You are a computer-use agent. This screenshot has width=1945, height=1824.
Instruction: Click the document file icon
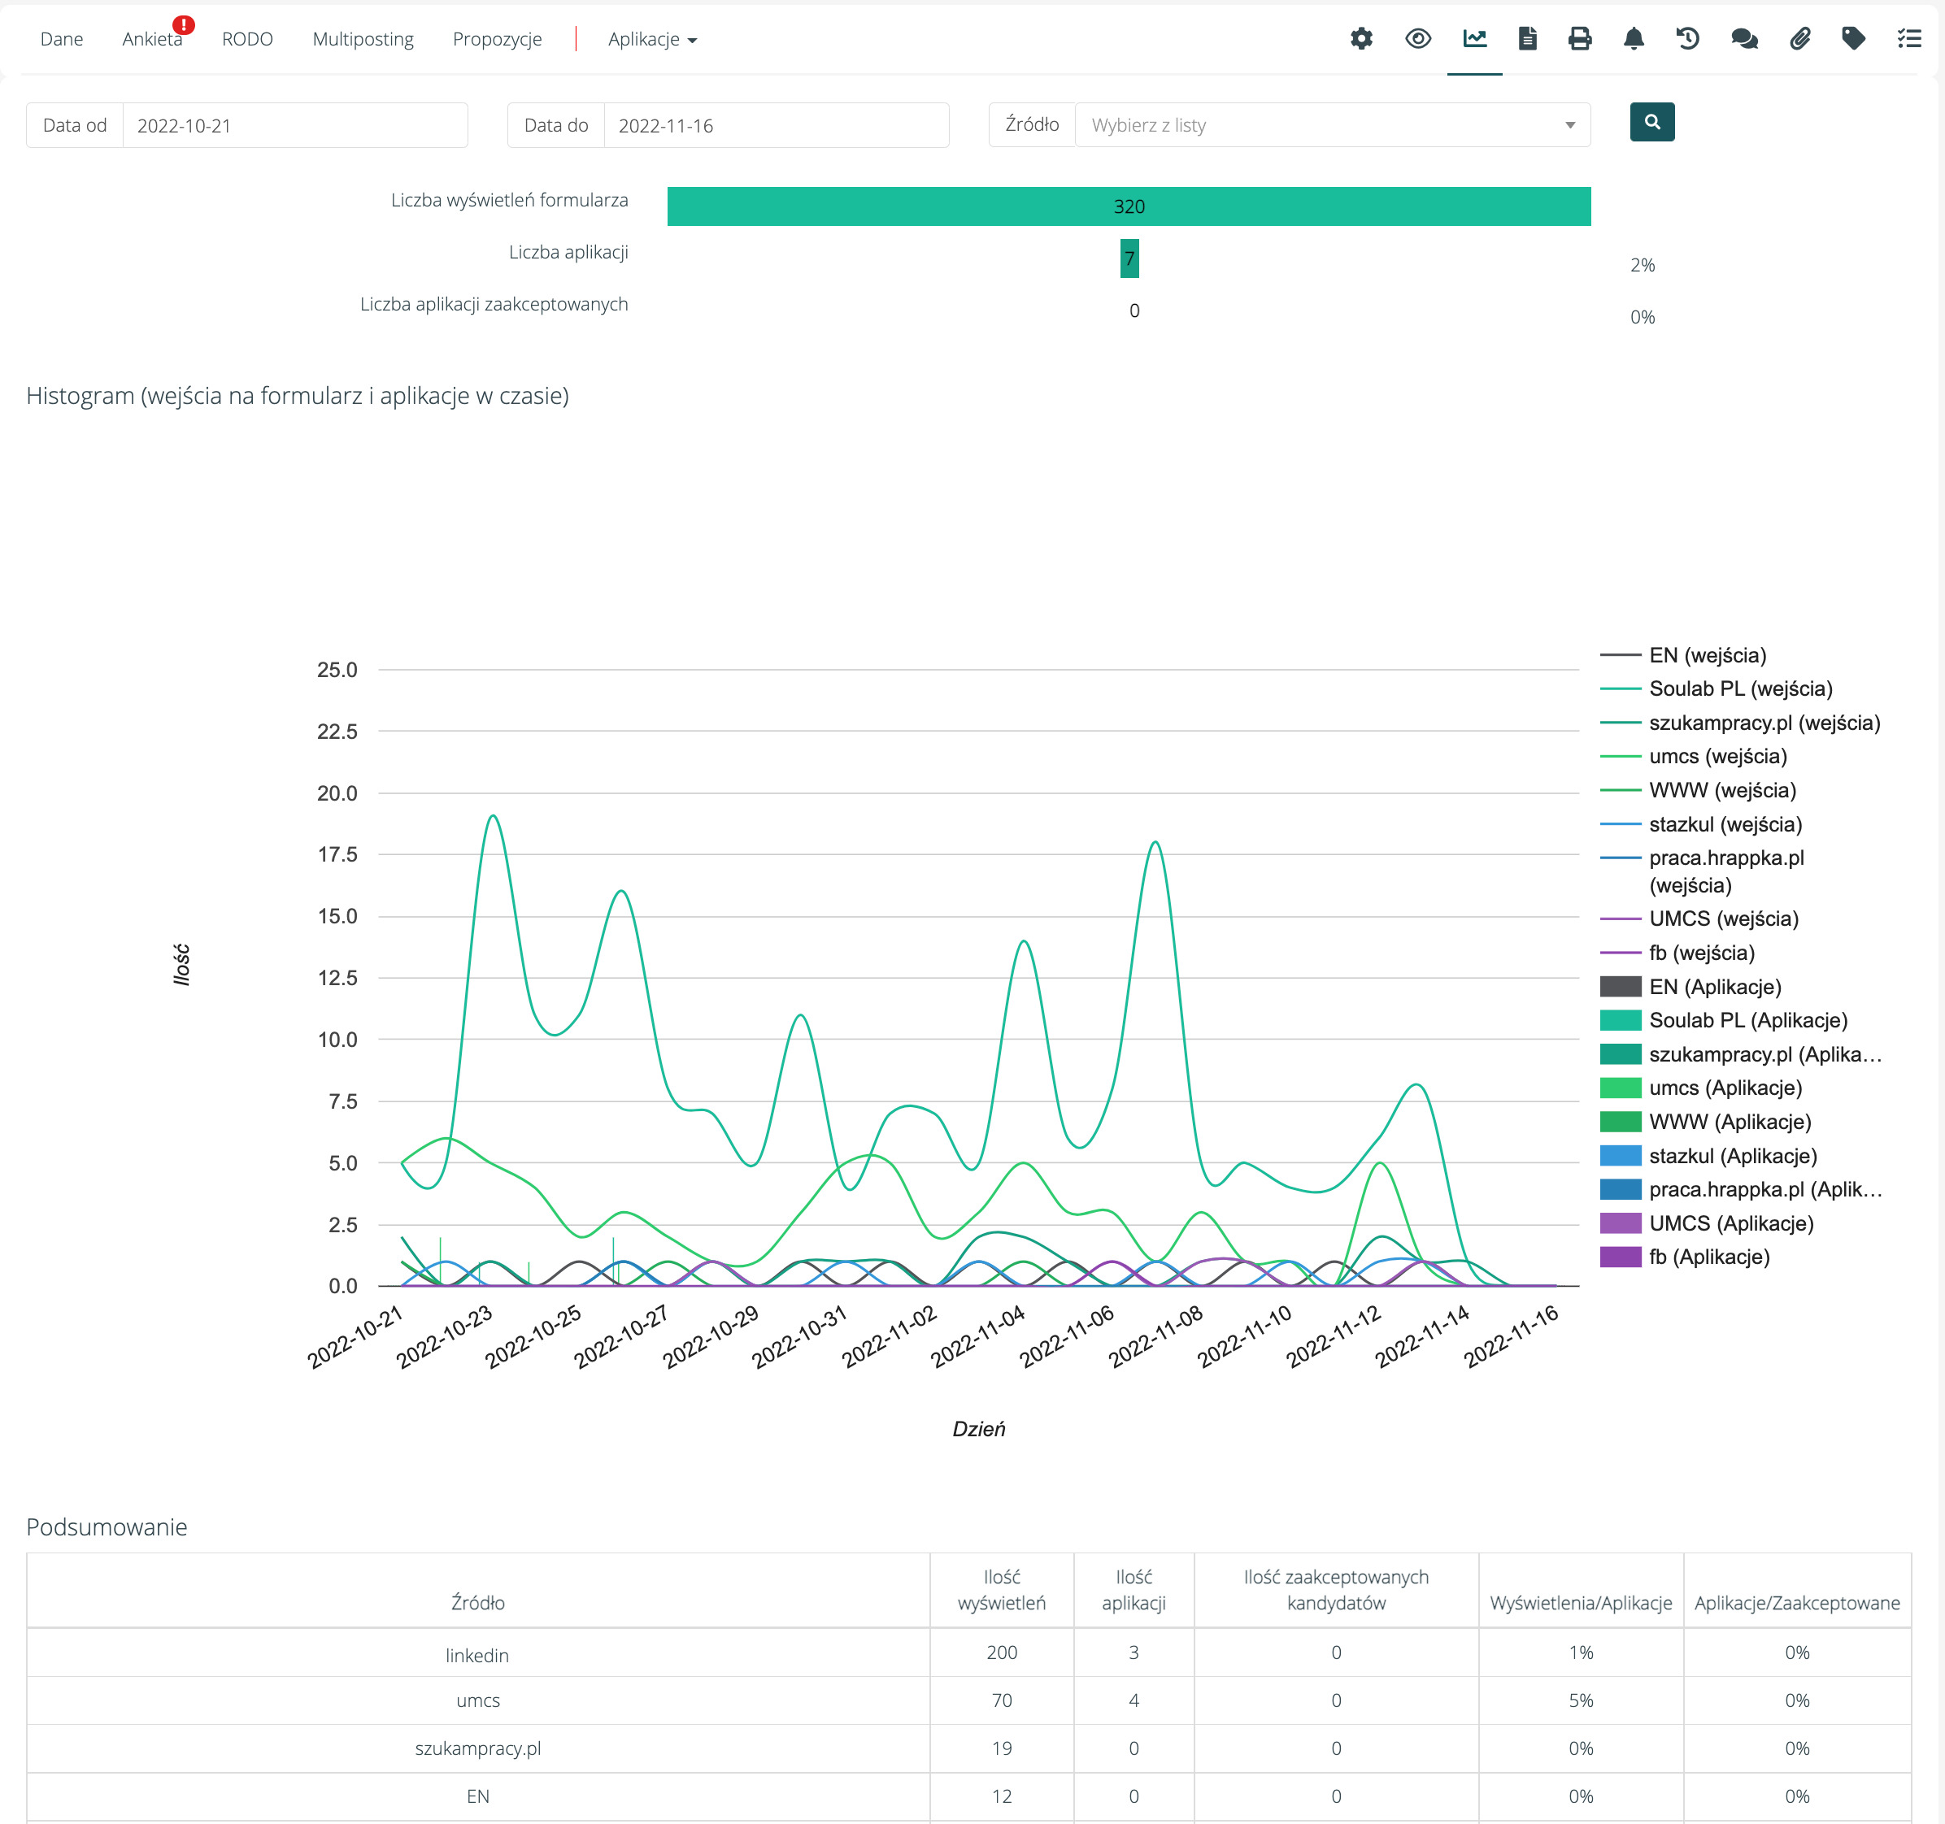pos(1527,39)
